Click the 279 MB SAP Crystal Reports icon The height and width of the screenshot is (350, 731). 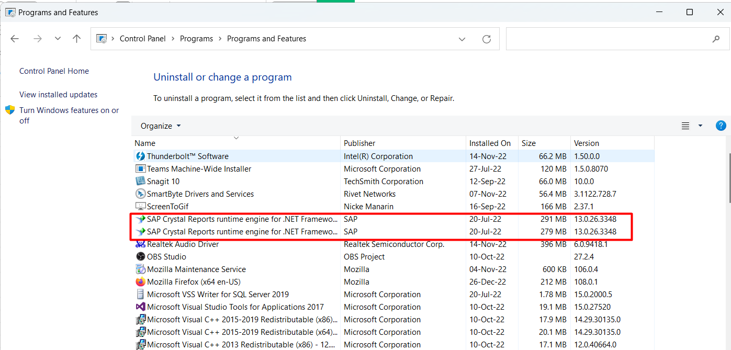(x=140, y=232)
